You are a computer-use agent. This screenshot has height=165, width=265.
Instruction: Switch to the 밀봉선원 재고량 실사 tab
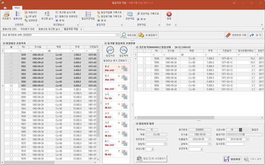click(49, 29)
